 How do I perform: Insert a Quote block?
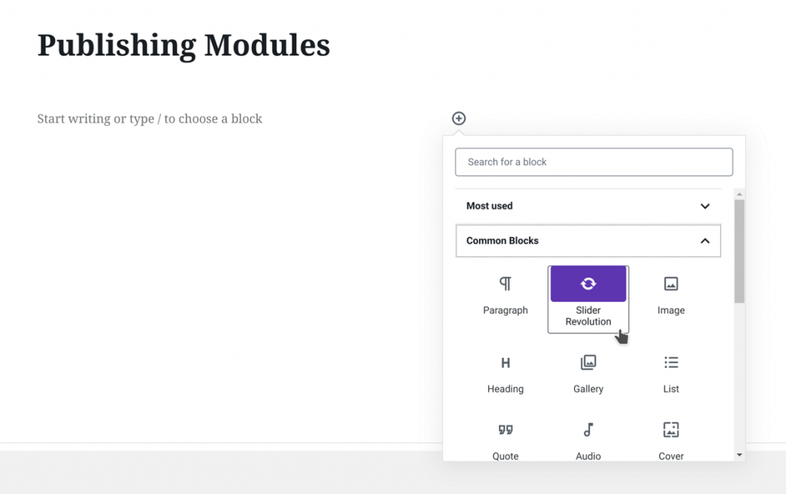click(x=505, y=440)
